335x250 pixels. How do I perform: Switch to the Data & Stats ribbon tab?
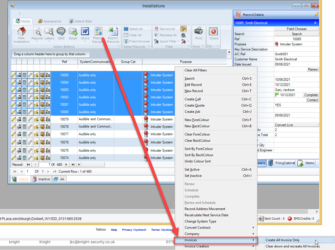point(80,21)
